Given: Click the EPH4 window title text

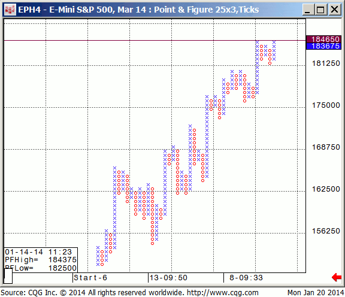Looking at the screenshot, I should pyautogui.click(x=138, y=10).
